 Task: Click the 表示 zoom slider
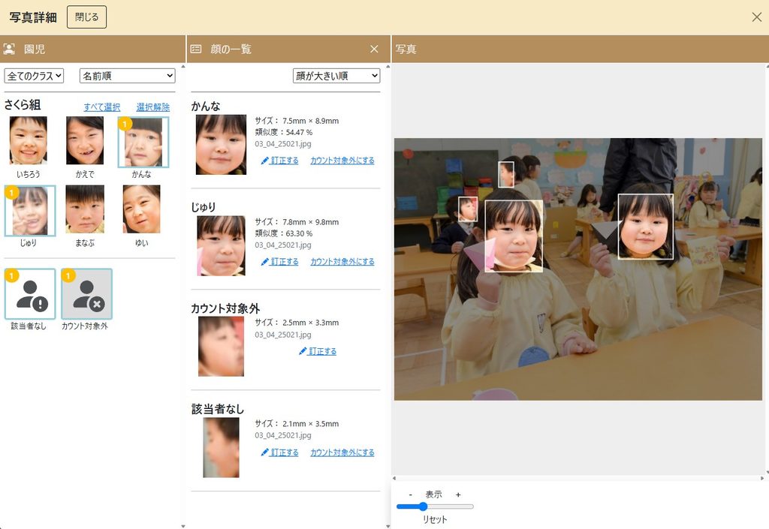click(435, 506)
